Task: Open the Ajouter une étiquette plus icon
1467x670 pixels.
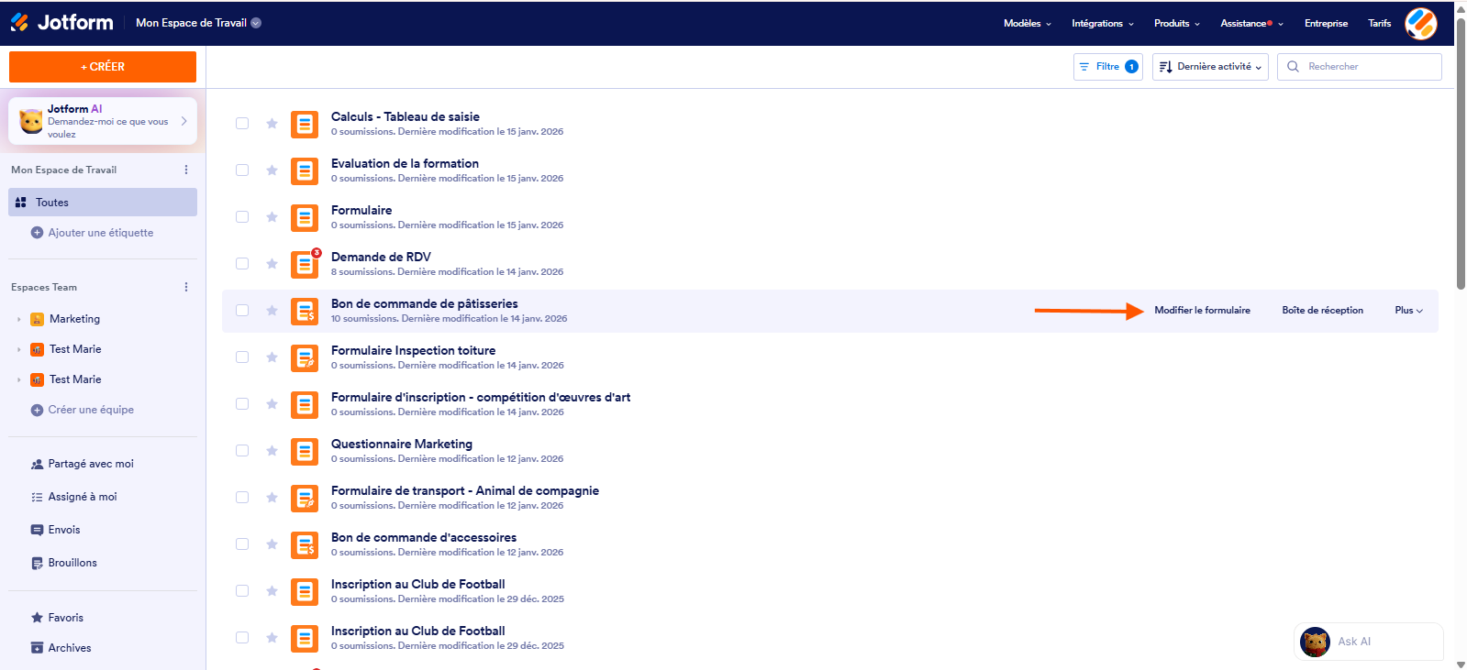Action: [x=37, y=233]
